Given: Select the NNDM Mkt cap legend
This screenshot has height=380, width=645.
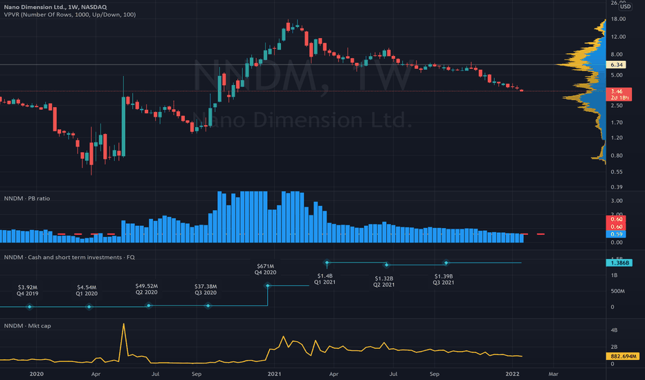Looking at the screenshot, I should (x=28, y=326).
